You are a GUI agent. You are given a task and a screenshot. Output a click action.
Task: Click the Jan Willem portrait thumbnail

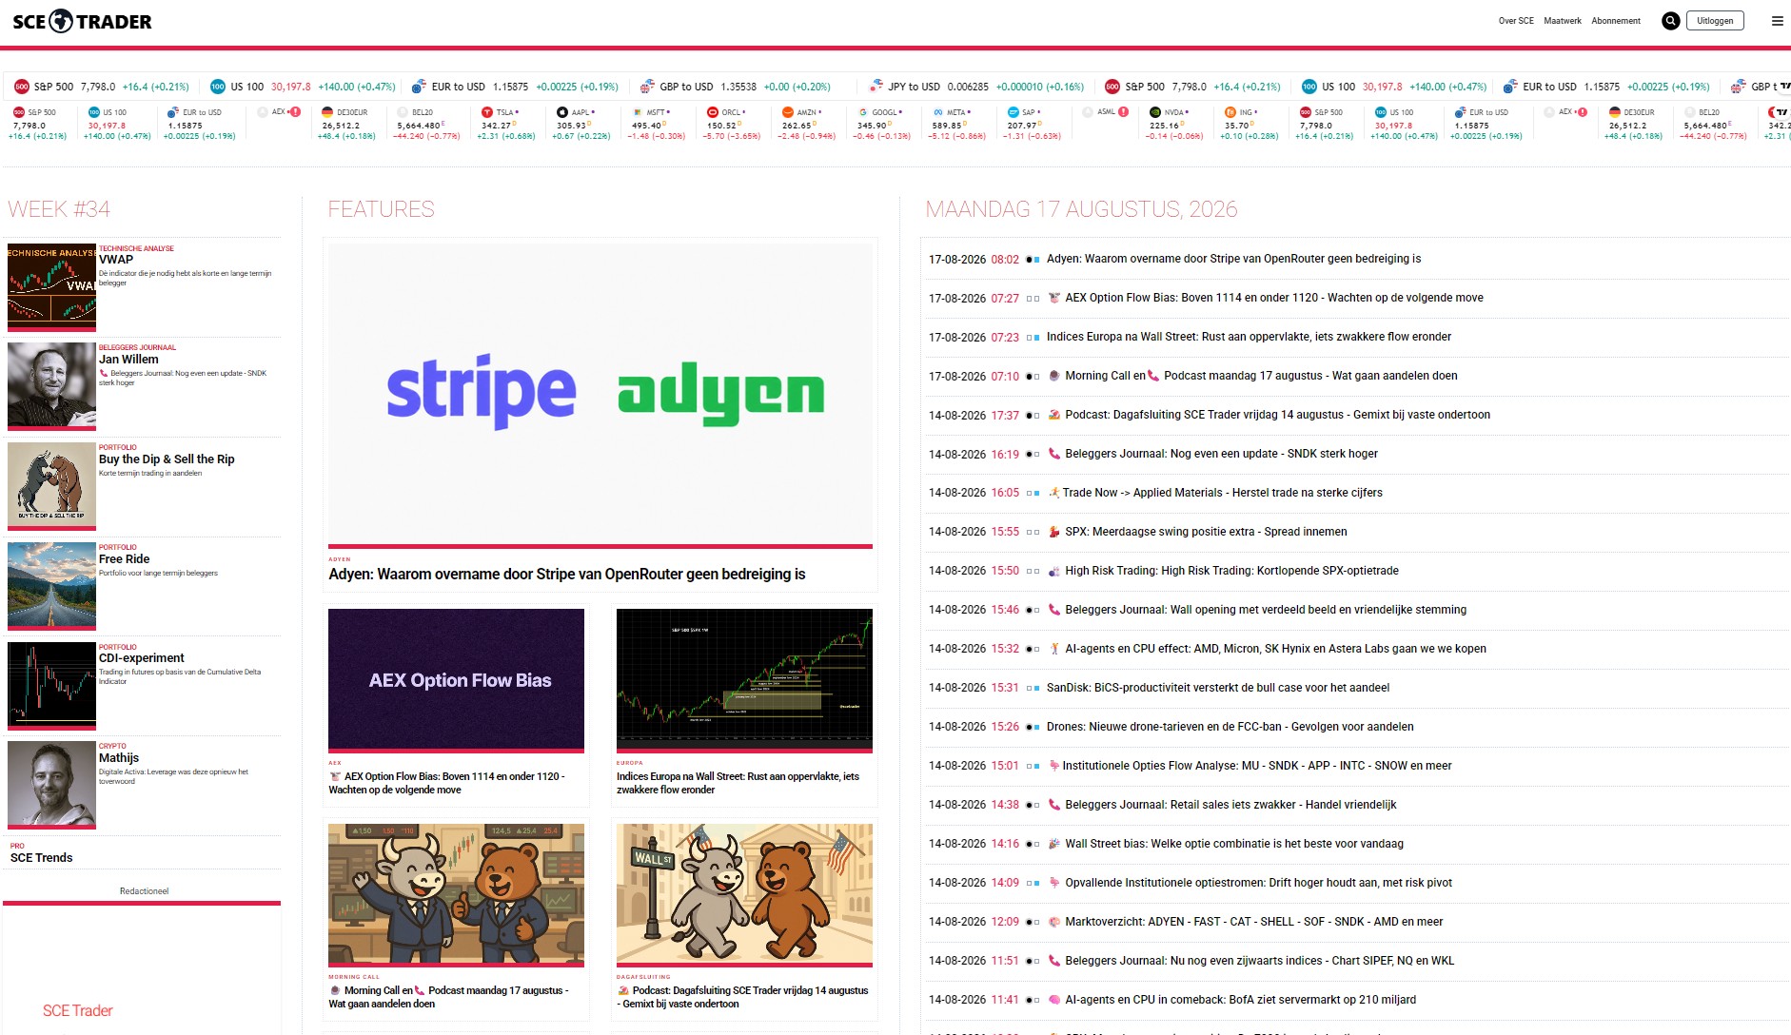tap(51, 385)
